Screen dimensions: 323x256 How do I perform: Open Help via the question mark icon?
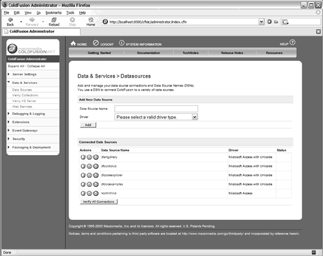tap(293, 42)
